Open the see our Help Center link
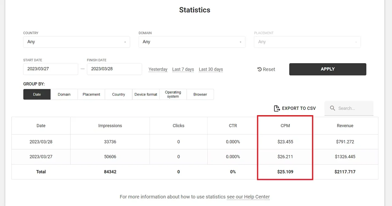 [x=248, y=197]
